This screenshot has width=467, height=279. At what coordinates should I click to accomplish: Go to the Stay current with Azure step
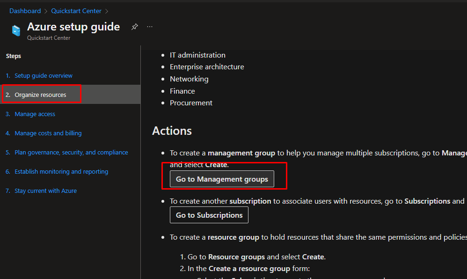coord(45,191)
